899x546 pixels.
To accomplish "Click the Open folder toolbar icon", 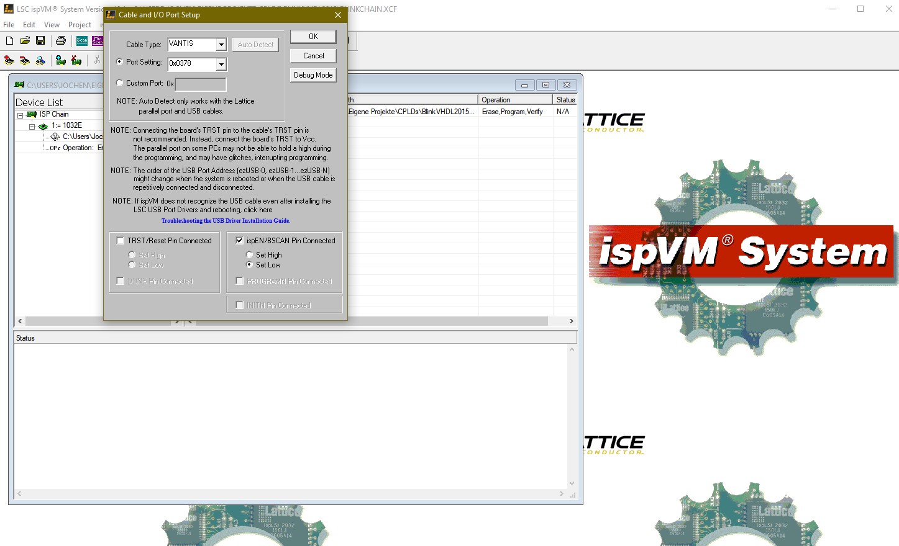I will (25, 40).
